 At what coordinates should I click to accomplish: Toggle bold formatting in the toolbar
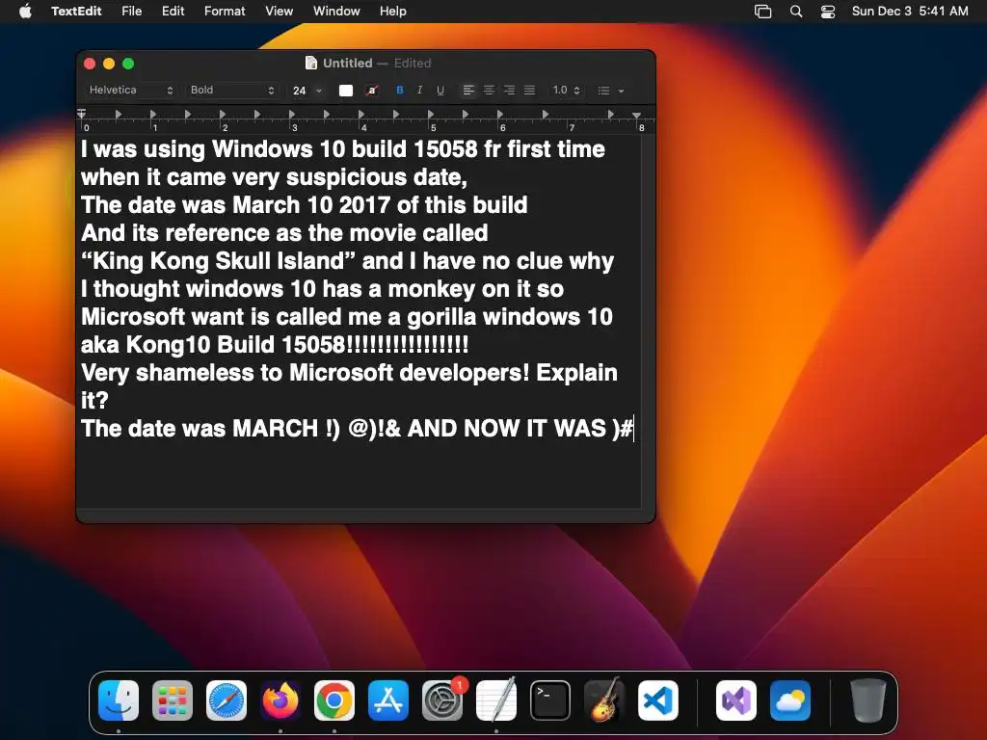[x=400, y=91]
